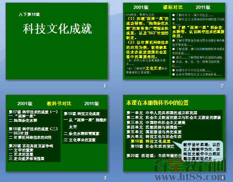
Task: Click the 八下第18课 subtitle text
Action: 29,14
